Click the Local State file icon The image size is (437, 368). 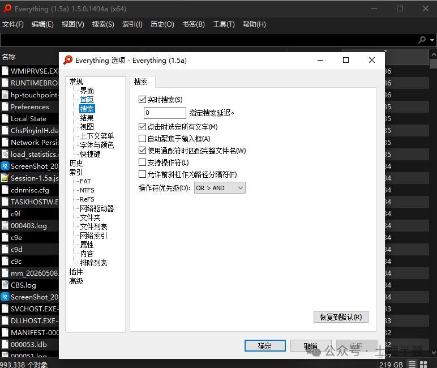click(x=5, y=118)
